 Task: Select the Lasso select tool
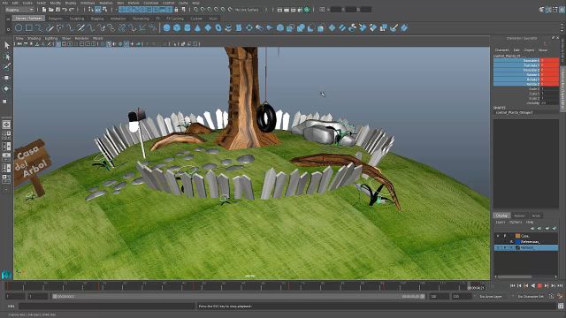[x=6, y=57]
